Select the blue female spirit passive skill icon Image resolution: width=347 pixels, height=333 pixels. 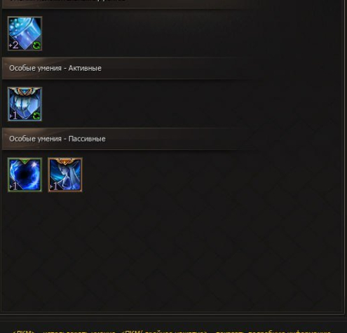[65, 175]
